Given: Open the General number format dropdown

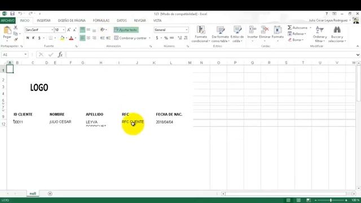Looking at the screenshot, I should click(186, 30).
